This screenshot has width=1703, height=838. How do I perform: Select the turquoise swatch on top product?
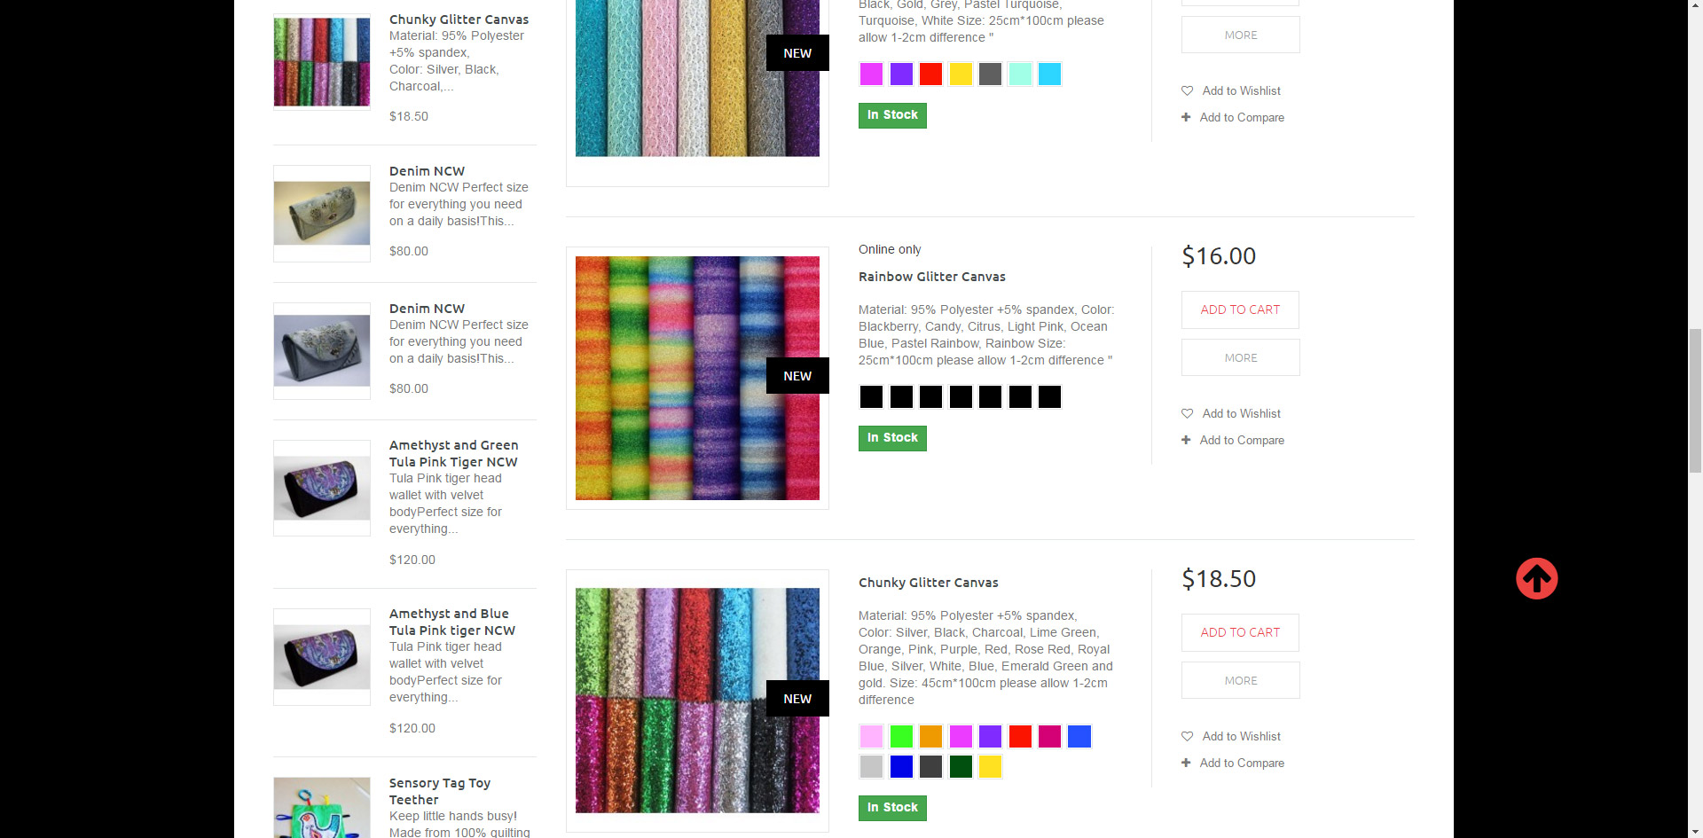click(x=1049, y=74)
